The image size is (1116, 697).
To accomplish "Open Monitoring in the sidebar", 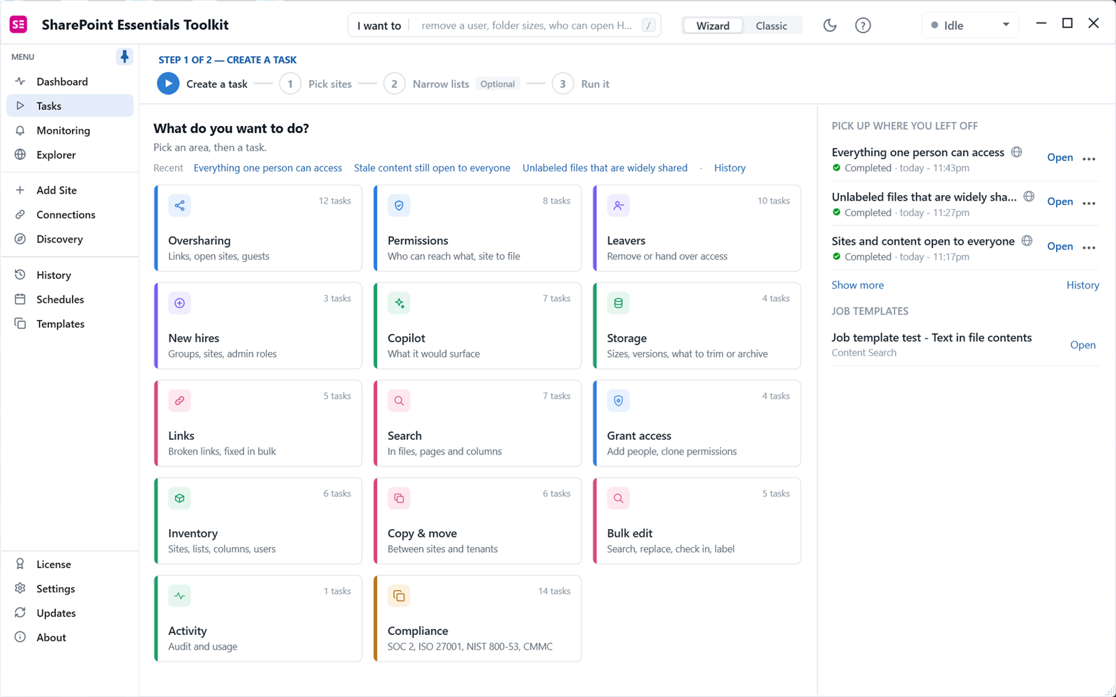I will point(70,130).
